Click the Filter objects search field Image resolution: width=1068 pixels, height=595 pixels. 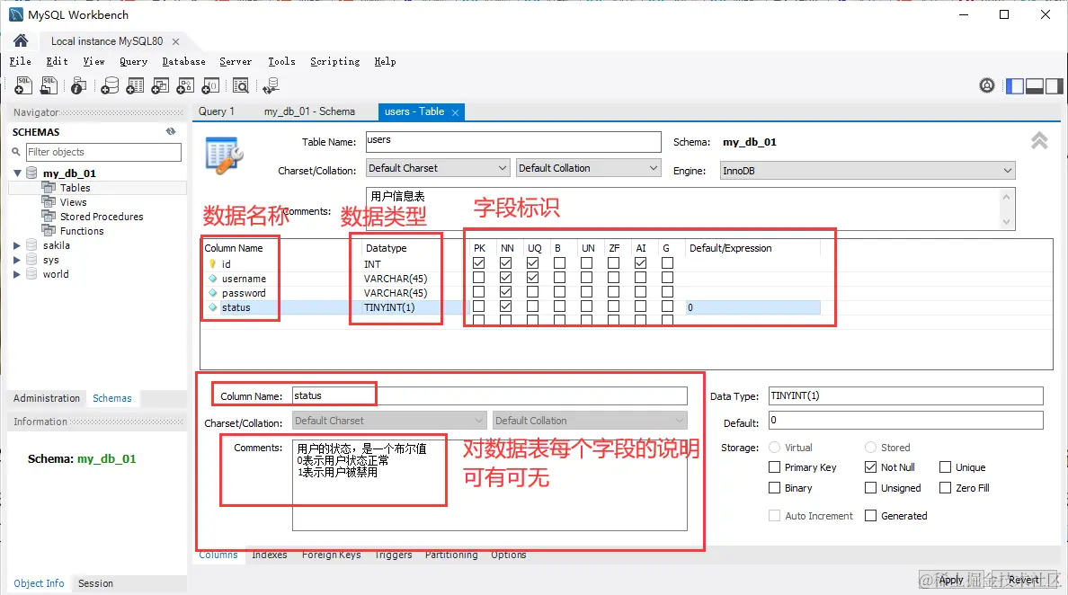[x=103, y=152]
